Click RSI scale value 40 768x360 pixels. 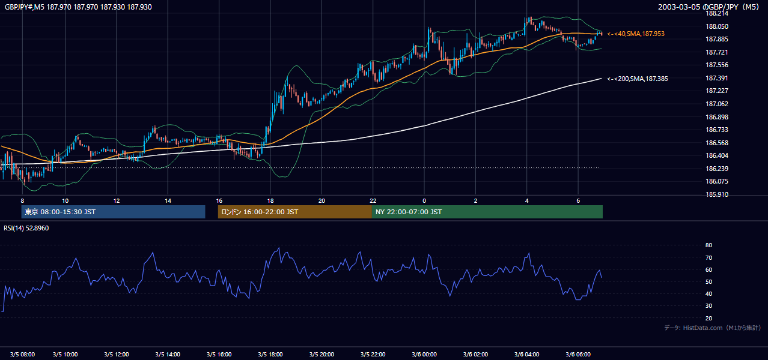point(709,293)
